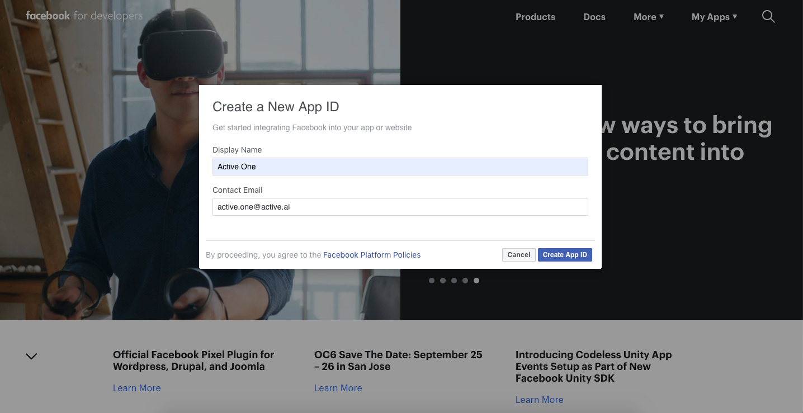Image resolution: width=803 pixels, height=413 pixels.
Task: Go to Products in navigation
Action: click(535, 17)
